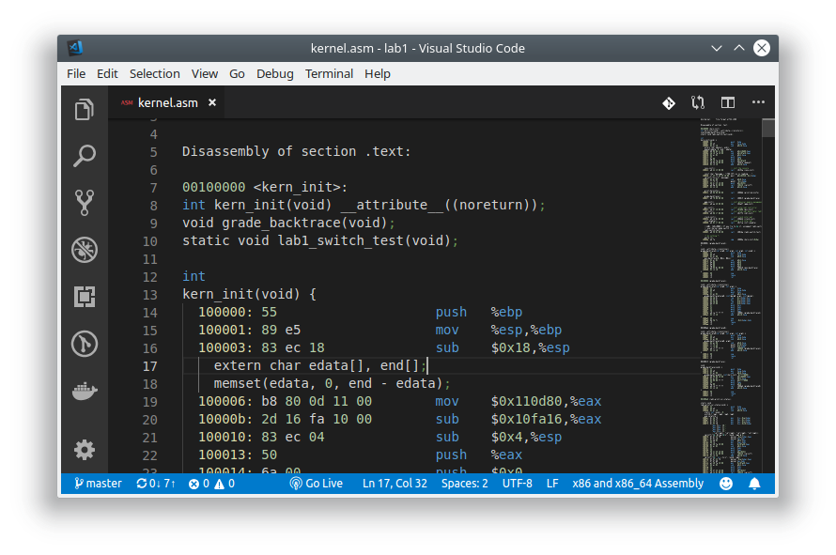Split the editor to the right

click(x=728, y=102)
